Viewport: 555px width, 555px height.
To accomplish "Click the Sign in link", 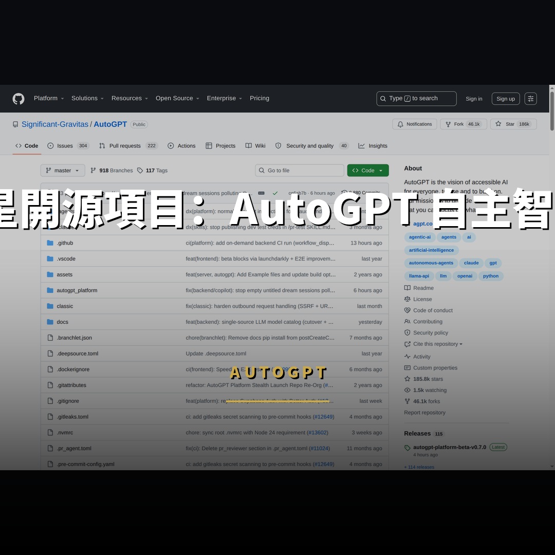I will 474,99.
